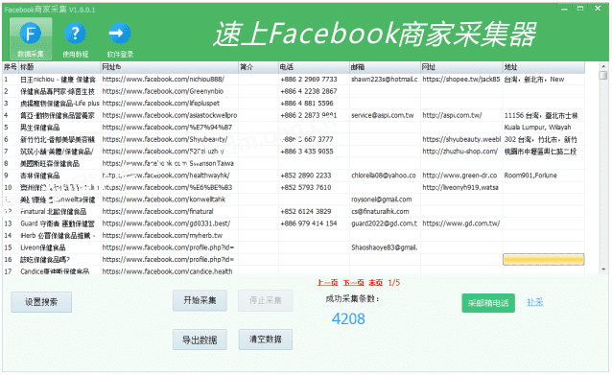This screenshot has height=375, width=612.
Task: Sort by 标题 column header
Action: pos(59,67)
